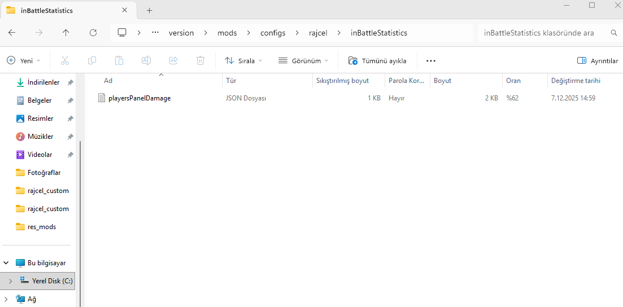This screenshot has width=623, height=307.
Task: Click the Paste clipboard icon
Action: pyautogui.click(x=119, y=60)
